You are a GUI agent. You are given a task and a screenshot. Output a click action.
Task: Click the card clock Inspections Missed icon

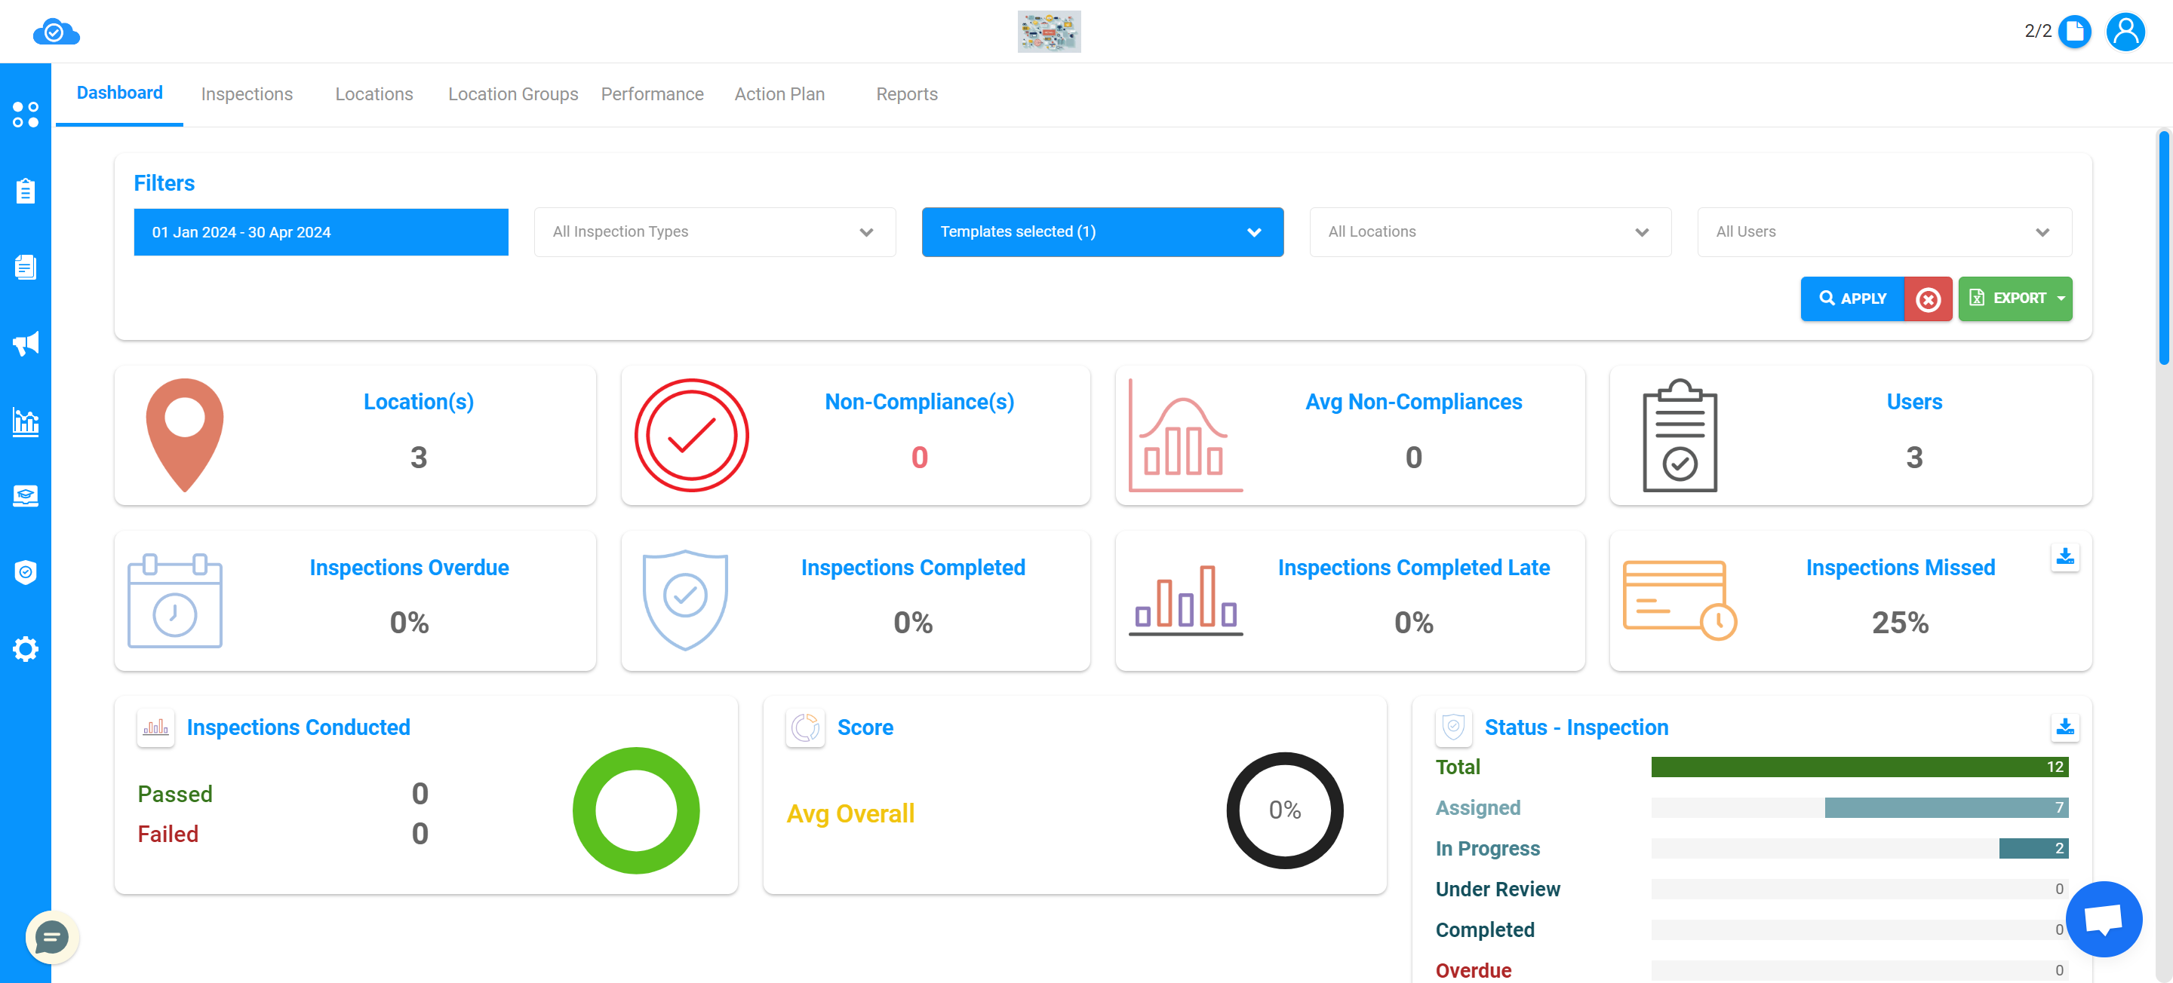click(x=1680, y=600)
